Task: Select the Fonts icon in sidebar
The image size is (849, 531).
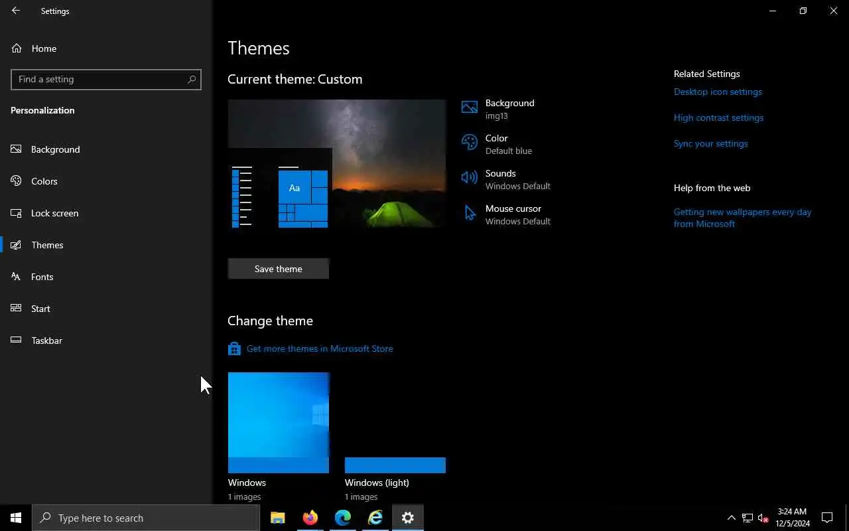Action: click(17, 277)
